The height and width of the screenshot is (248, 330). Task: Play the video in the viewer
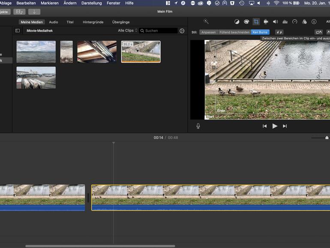pyautogui.click(x=275, y=126)
